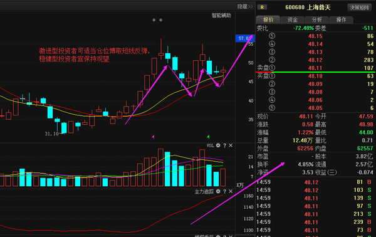Open the 主力追踪 settings gear icon

(x=218, y=191)
